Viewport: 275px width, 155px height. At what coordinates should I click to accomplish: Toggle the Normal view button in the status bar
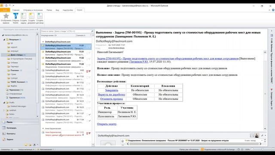pos(238,149)
